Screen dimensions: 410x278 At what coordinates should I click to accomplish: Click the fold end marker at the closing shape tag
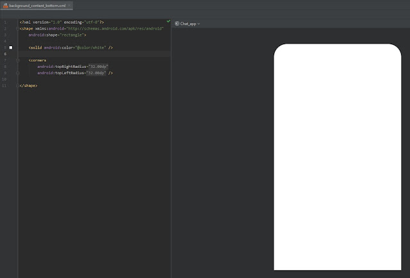18,85
